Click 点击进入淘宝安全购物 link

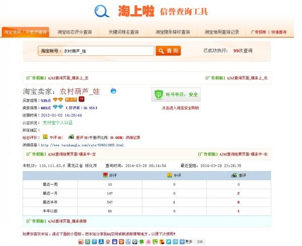tap(180, 108)
